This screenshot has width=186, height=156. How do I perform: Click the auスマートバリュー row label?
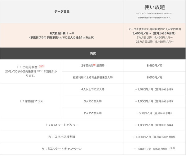[62, 125]
